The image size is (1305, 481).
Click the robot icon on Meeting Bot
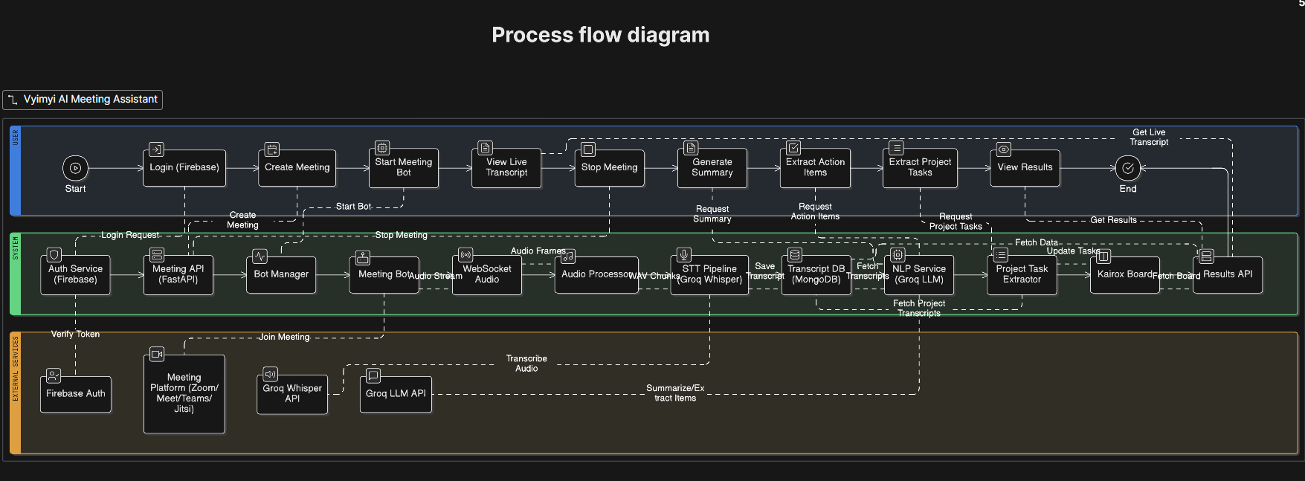tap(362, 257)
